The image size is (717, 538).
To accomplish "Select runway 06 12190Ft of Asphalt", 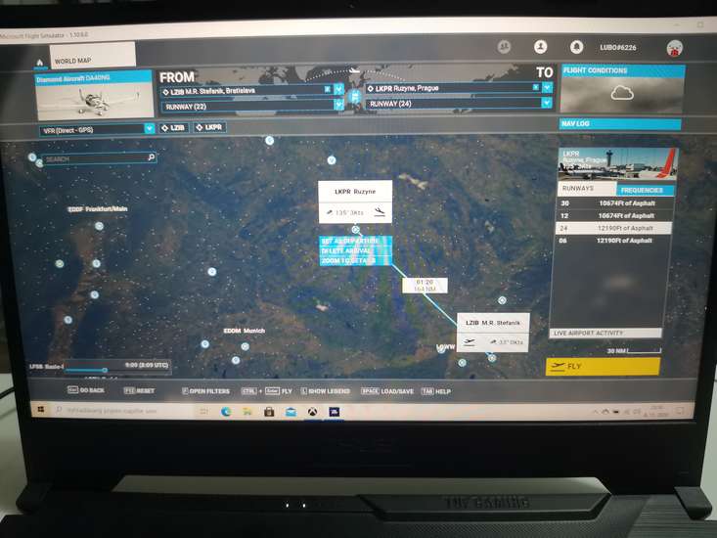I will click(x=613, y=240).
